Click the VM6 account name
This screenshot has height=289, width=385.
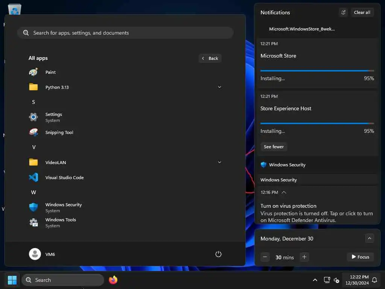click(50, 254)
